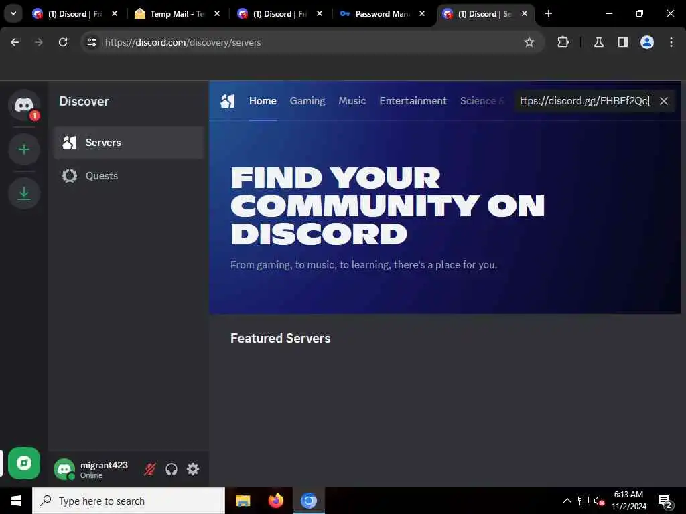Viewport: 686px width, 514px height.
Task: Go back with browser back arrow
Action: (x=15, y=42)
